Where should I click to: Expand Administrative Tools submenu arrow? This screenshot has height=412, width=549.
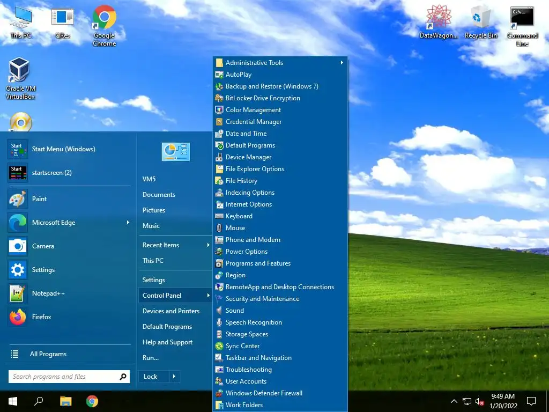click(x=342, y=62)
